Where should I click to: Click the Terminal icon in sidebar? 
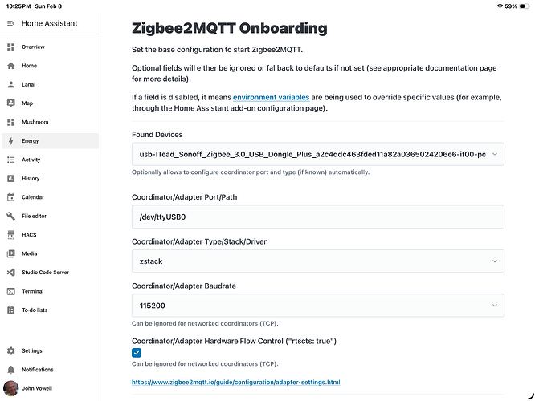[10, 291]
